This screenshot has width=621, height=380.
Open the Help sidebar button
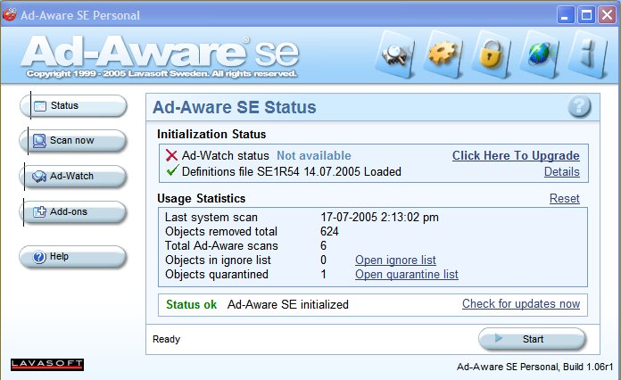(x=73, y=257)
